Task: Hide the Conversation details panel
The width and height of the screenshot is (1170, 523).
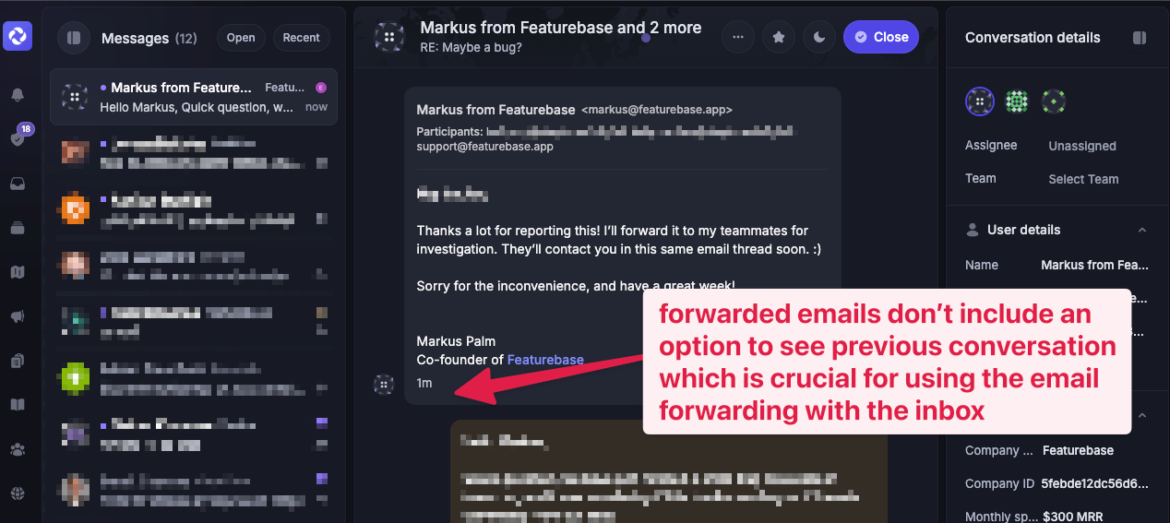Action: tap(1140, 38)
